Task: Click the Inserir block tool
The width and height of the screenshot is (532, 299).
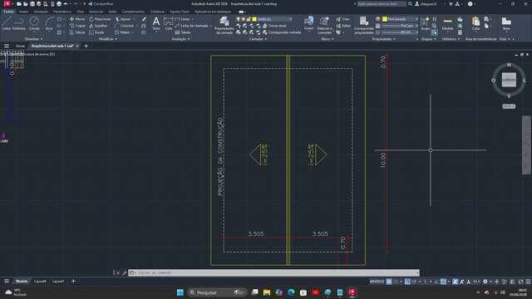Action: [x=308, y=23]
